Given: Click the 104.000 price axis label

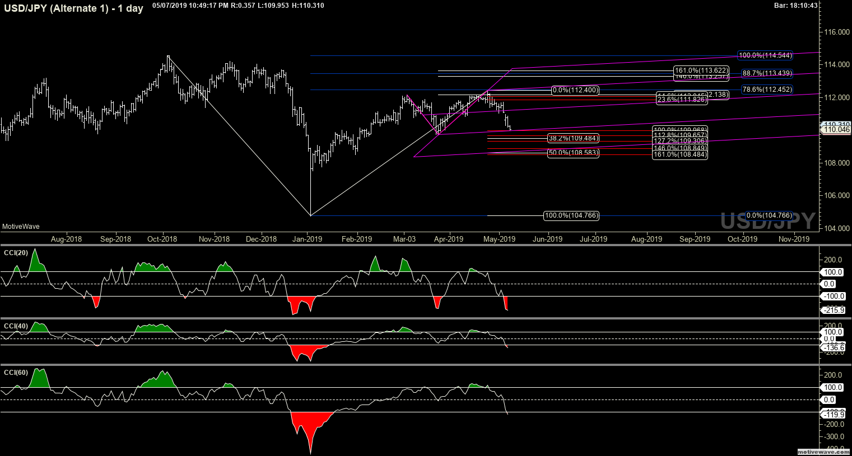Looking at the screenshot, I should (x=837, y=228).
